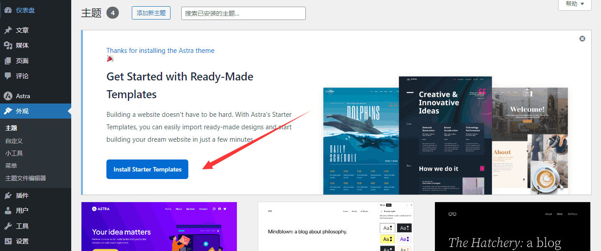Focus the search installed themes field
Viewport: 601px width, 251px height.
(x=243, y=13)
